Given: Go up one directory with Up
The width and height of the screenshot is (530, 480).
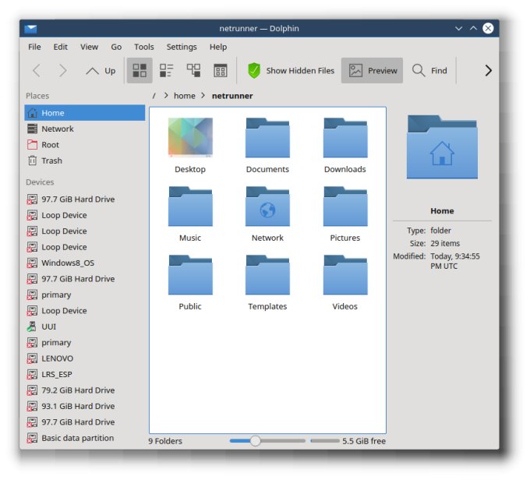Looking at the screenshot, I should 101,71.
